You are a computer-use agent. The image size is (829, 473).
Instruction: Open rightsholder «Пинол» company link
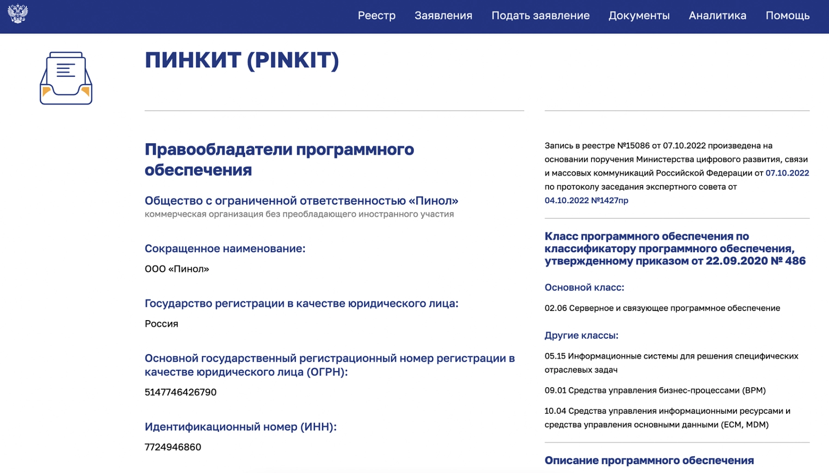302,201
